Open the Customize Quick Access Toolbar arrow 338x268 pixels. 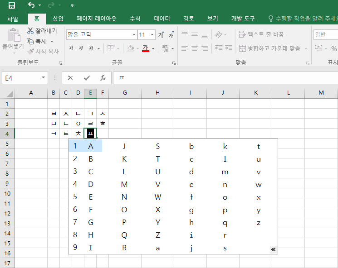(x=72, y=5)
